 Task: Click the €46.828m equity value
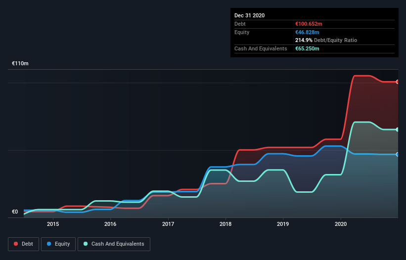pos(307,32)
